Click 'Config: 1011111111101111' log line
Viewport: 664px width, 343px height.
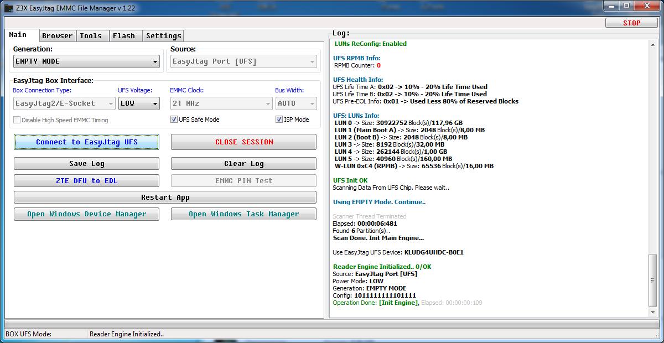point(375,295)
